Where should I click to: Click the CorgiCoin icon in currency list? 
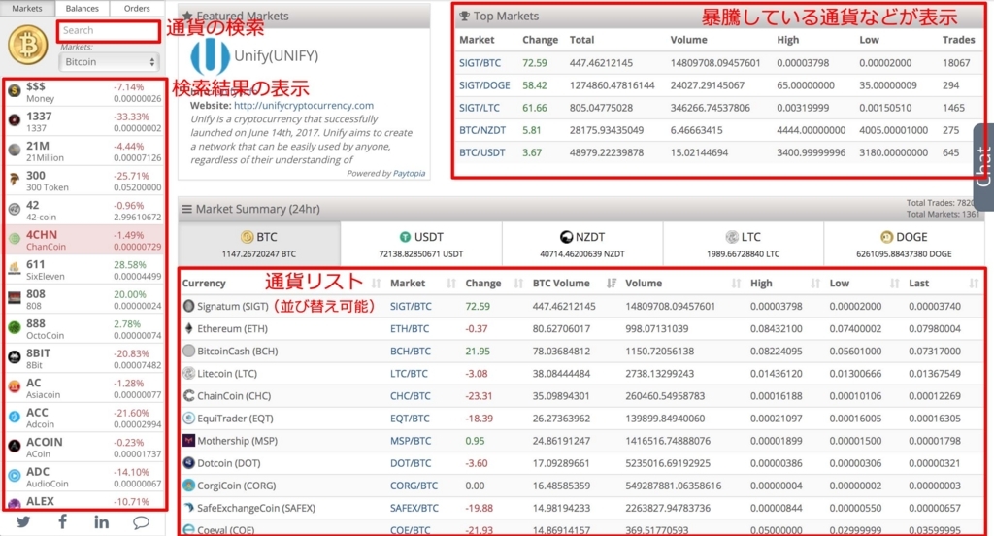tap(188, 486)
